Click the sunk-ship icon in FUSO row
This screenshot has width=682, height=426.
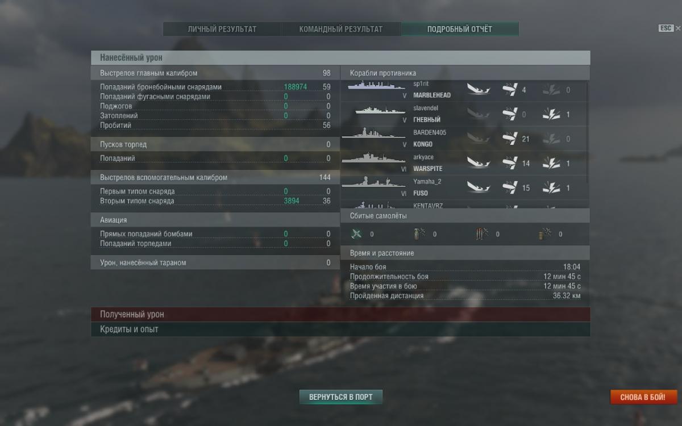[479, 187]
